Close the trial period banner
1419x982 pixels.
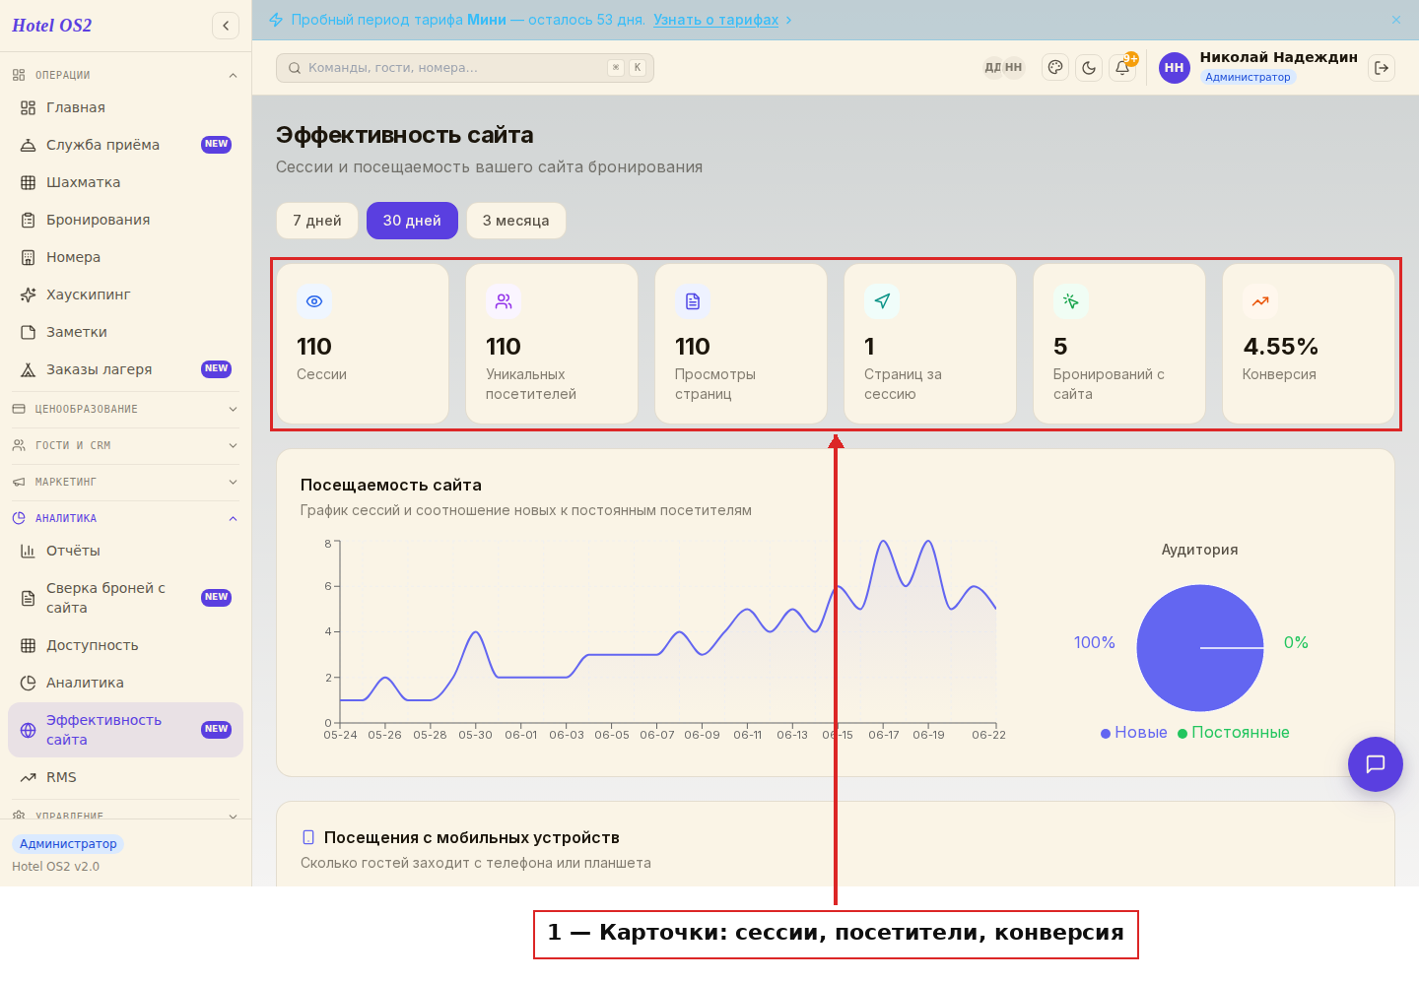pos(1396,20)
